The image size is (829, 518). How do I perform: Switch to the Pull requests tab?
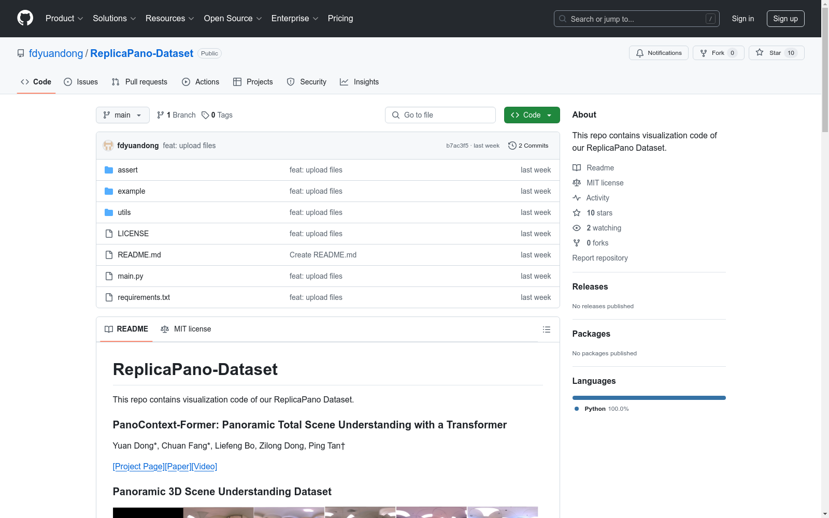[139, 82]
